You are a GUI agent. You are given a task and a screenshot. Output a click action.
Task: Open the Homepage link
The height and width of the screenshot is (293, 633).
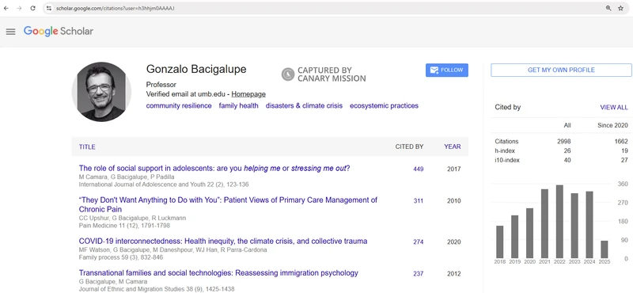248,94
